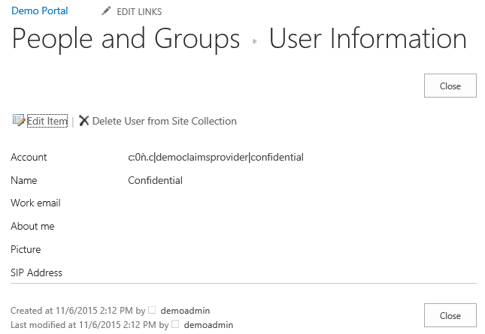Click presence indicator on the Created line
485x334 pixels.
pyautogui.click(x=152, y=310)
